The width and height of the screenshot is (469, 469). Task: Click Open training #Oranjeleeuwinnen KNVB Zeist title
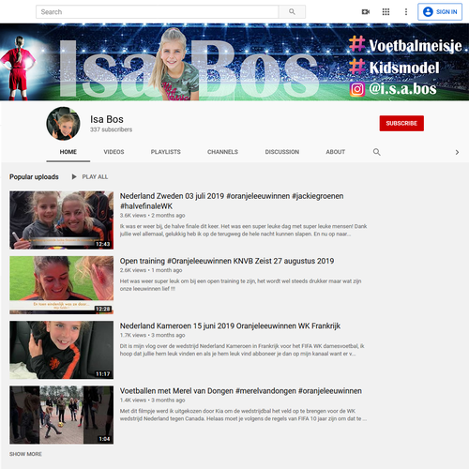click(x=227, y=261)
